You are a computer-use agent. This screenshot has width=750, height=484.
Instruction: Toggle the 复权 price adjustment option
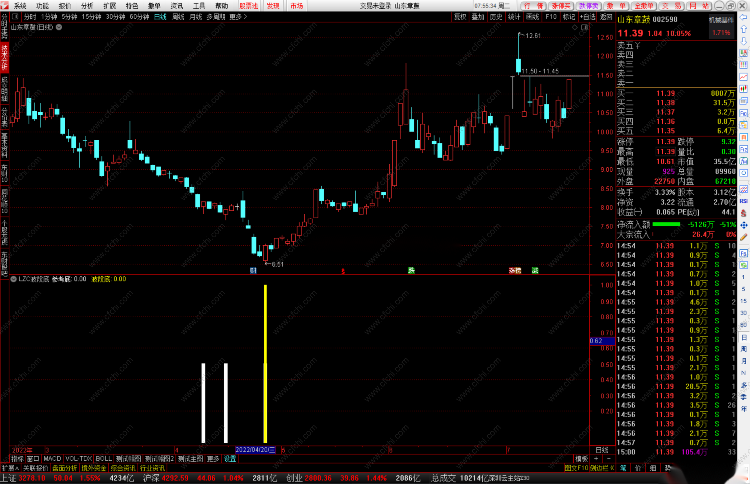460,16
